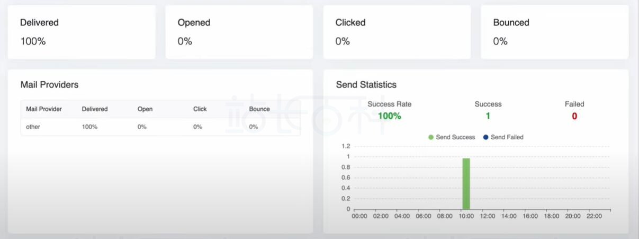Select the Clicked stat card title
This screenshot has height=239, width=639.
pyautogui.click(x=350, y=23)
